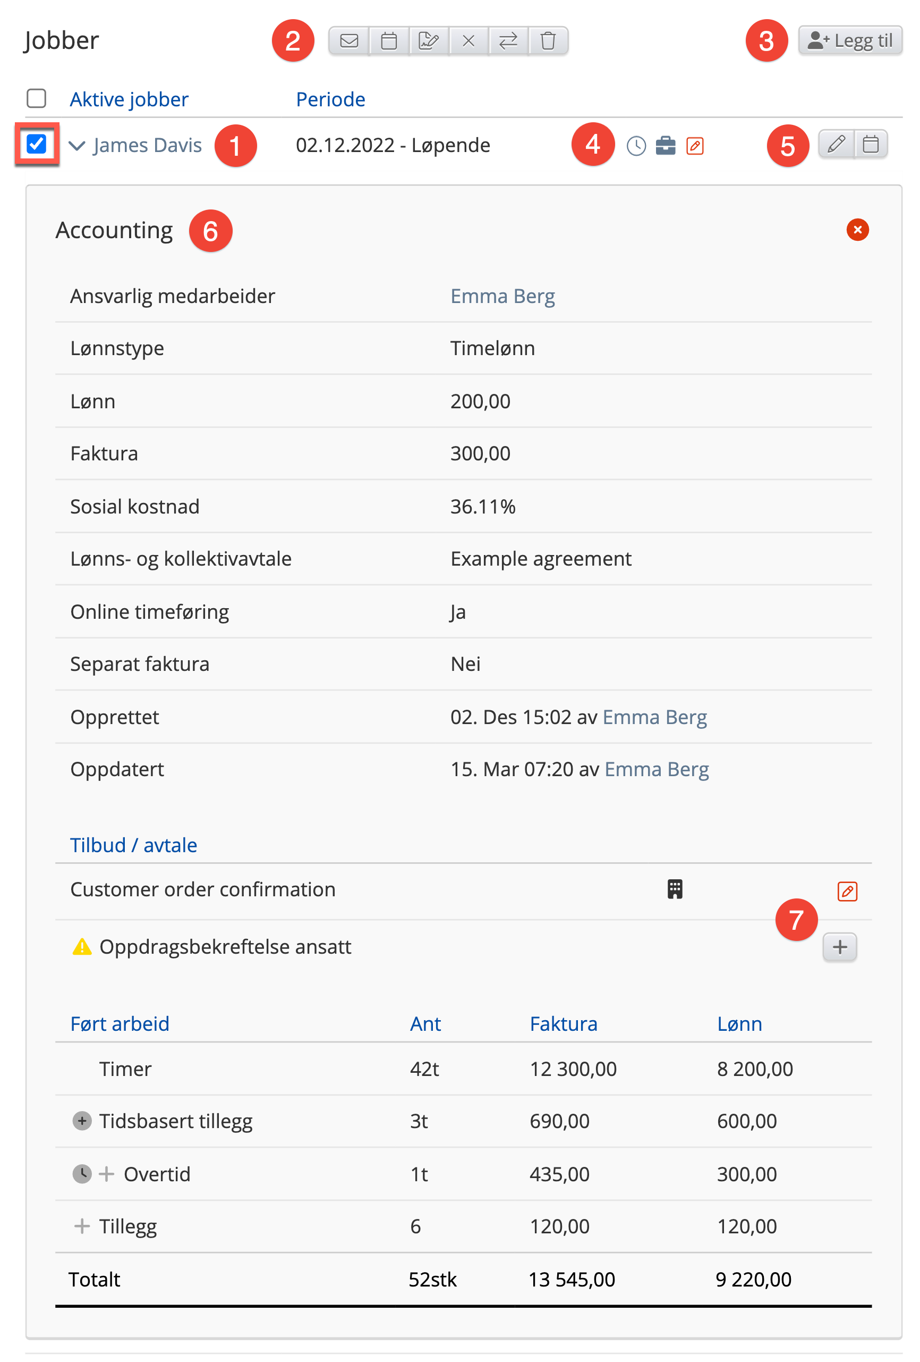This screenshot has height=1362, width=920.
Task: Click the briefcase icon on James Davis row
Action: coord(665,145)
